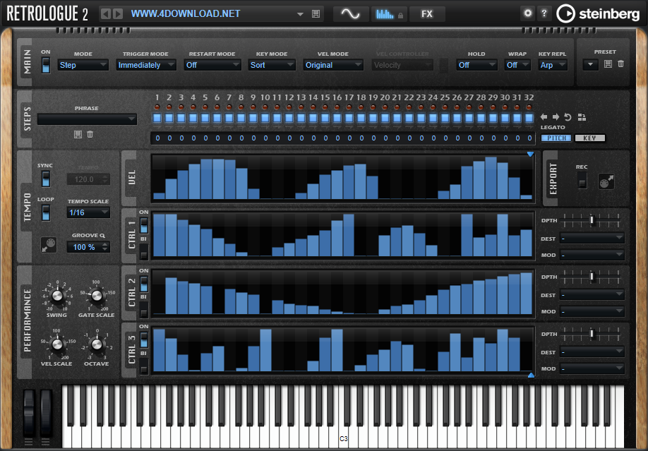Toggle the CTRL 1 ON switch
Image resolution: width=648 pixels, height=451 pixels.
click(144, 225)
